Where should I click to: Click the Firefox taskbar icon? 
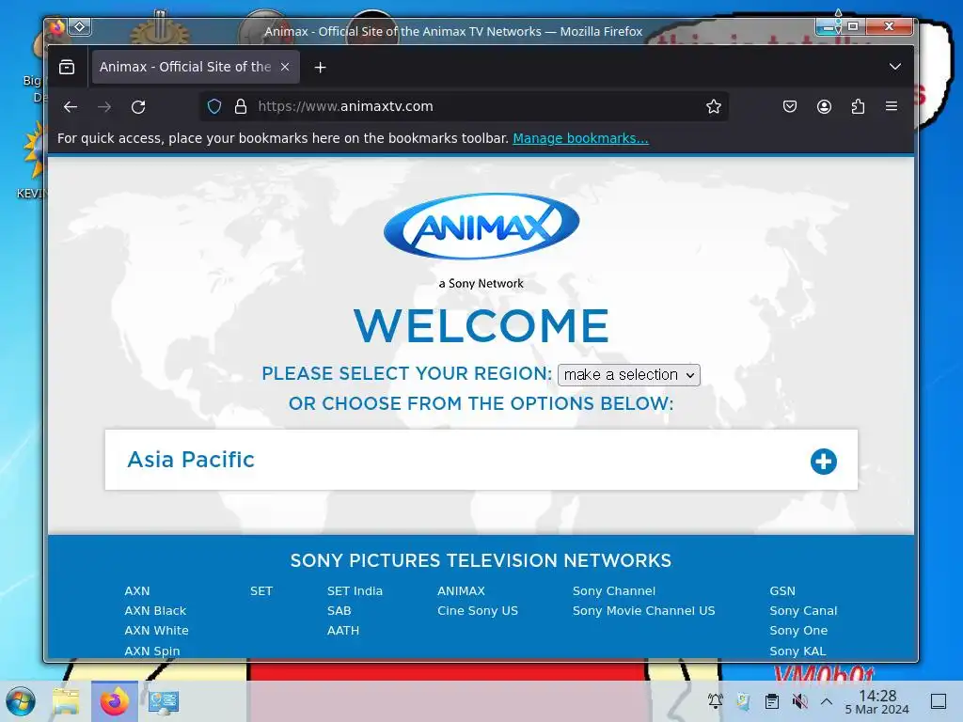[115, 701]
